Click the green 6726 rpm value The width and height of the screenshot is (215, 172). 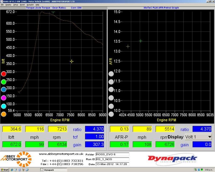[165, 144]
